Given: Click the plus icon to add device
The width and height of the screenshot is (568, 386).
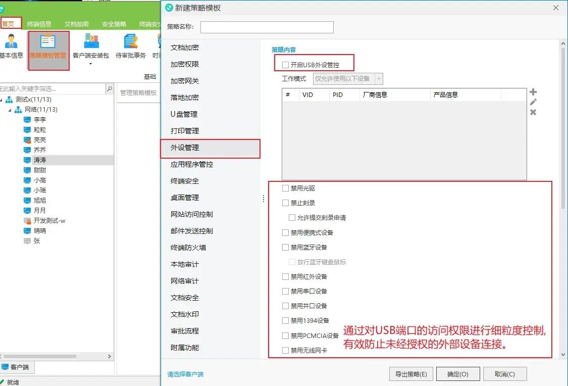Looking at the screenshot, I should pos(533,92).
